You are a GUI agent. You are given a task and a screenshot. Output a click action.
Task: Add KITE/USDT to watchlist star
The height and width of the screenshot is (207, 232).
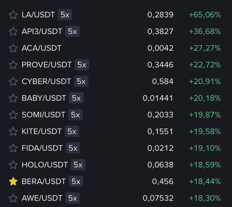(x=13, y=132)
